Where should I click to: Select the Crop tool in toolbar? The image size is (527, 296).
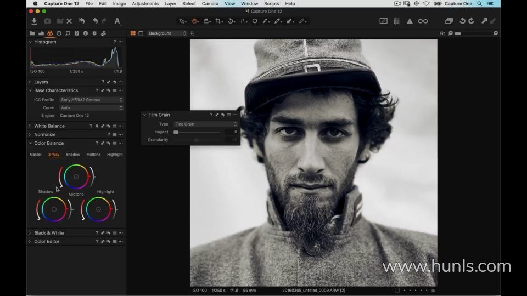click(x=219, y=21)
